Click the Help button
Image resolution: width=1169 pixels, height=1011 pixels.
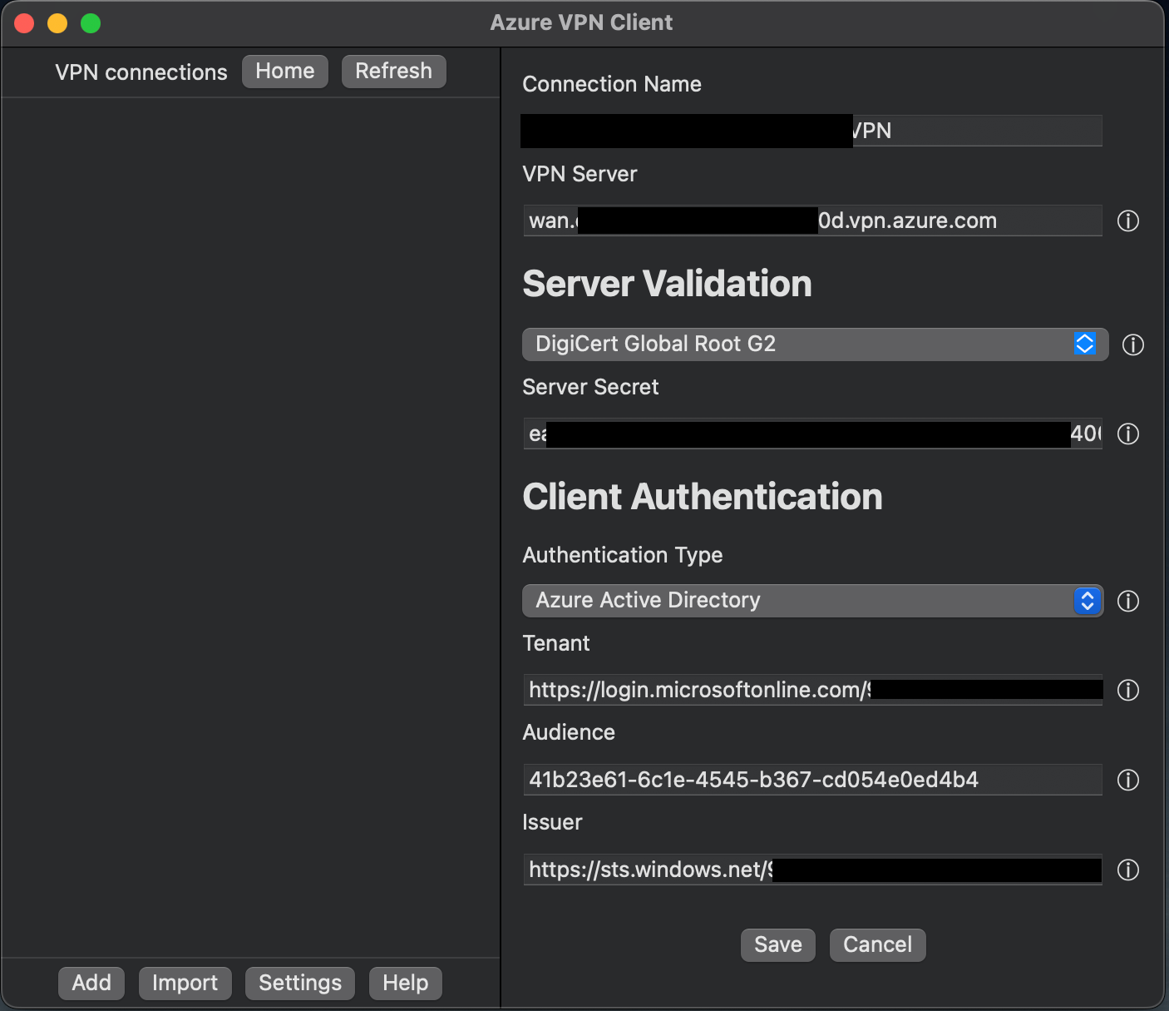pos(405,983)
